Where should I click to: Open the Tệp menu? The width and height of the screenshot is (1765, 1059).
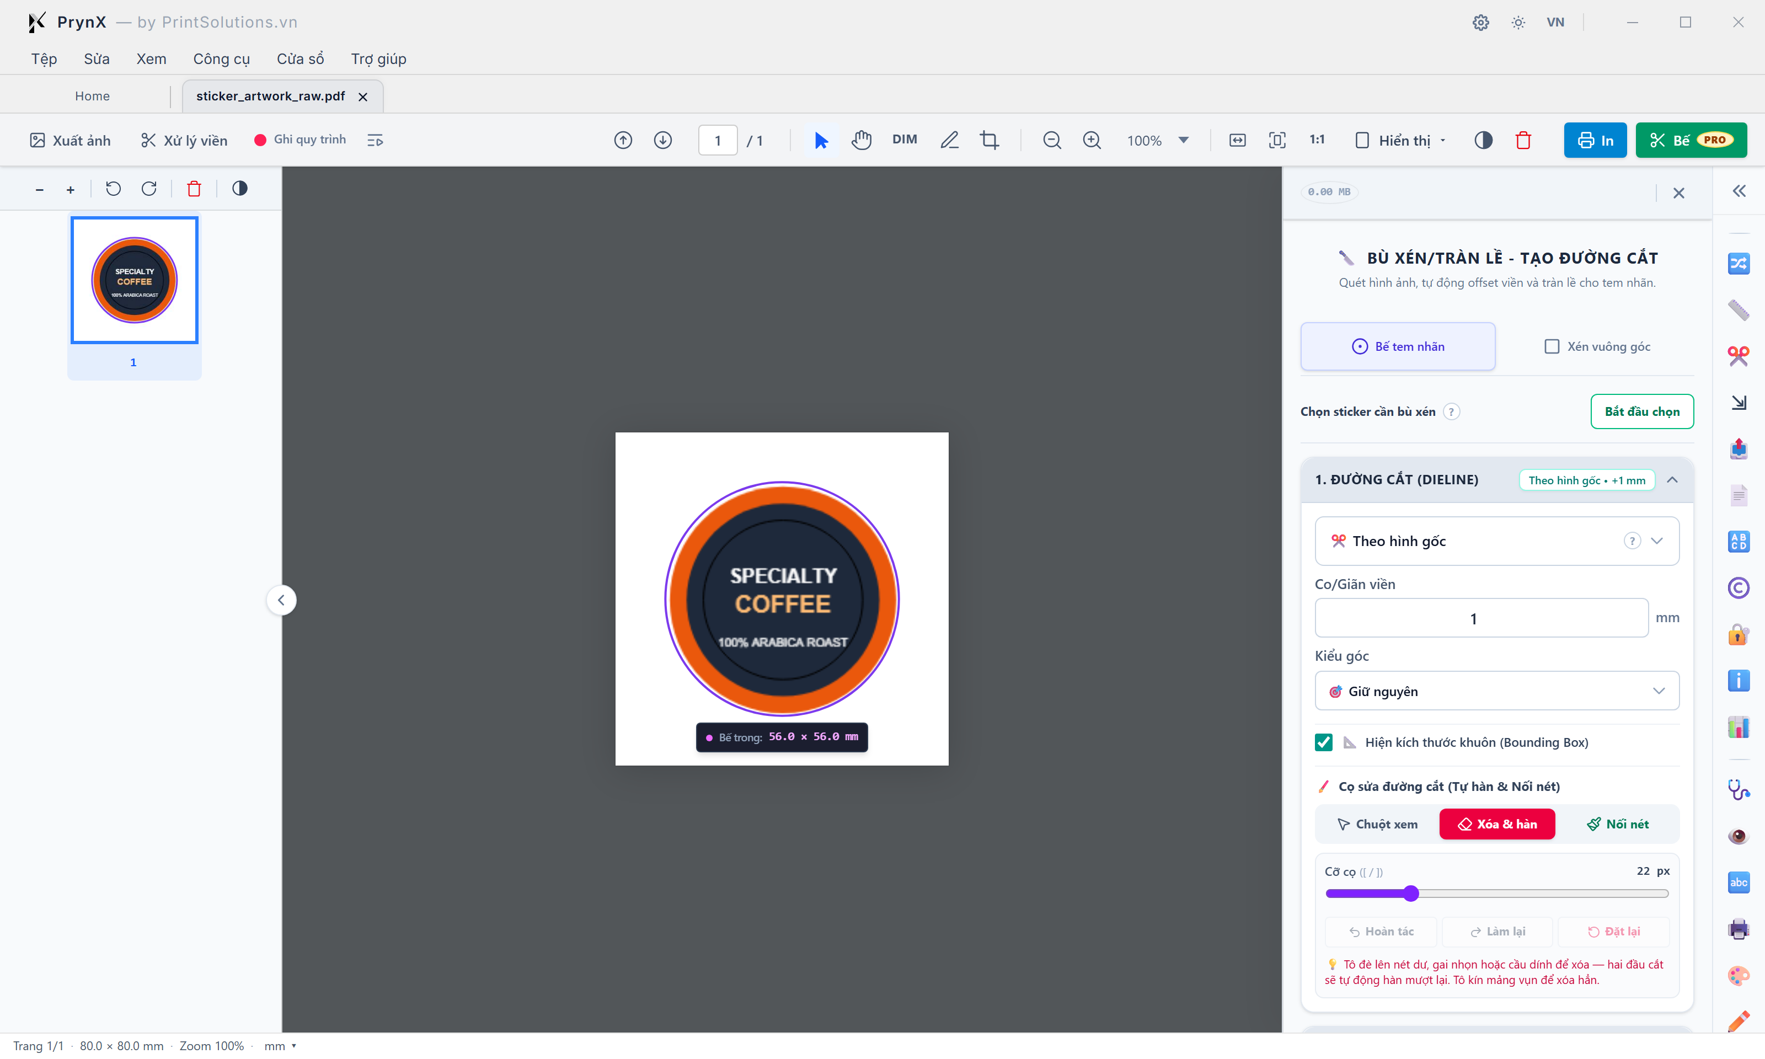point(44,58)
